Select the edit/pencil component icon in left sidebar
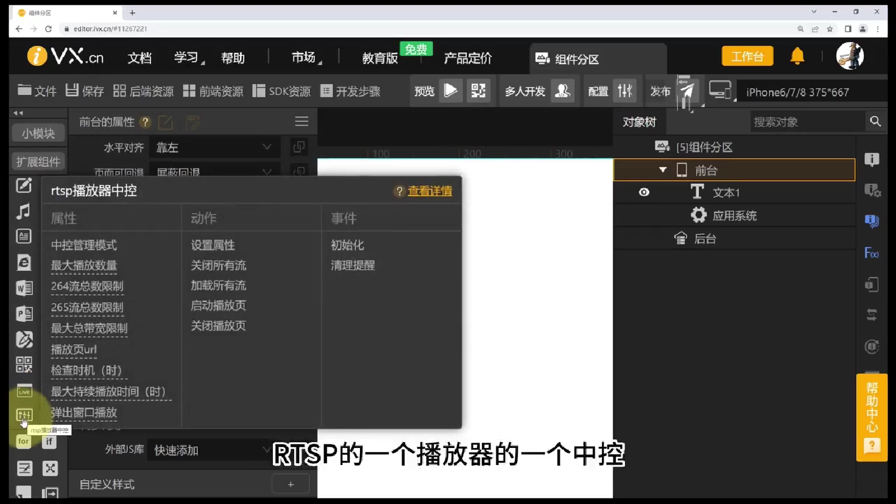The image size is (896, 504). click(24, 185)
